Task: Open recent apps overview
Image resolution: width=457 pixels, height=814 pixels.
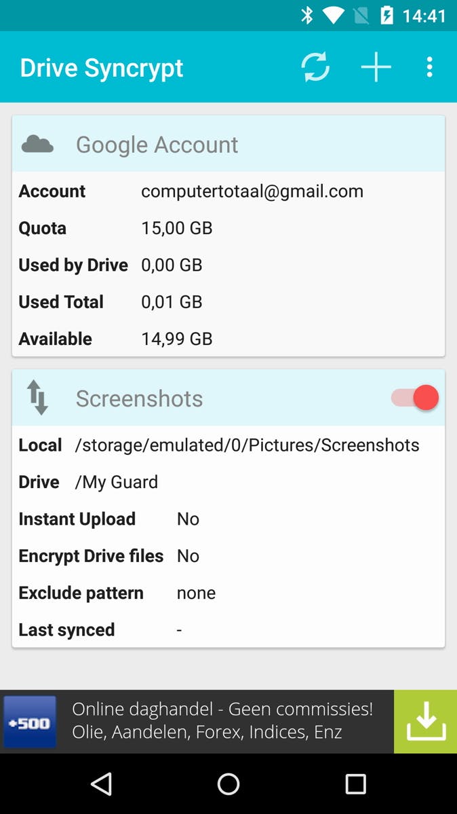Action: point(355,784)
